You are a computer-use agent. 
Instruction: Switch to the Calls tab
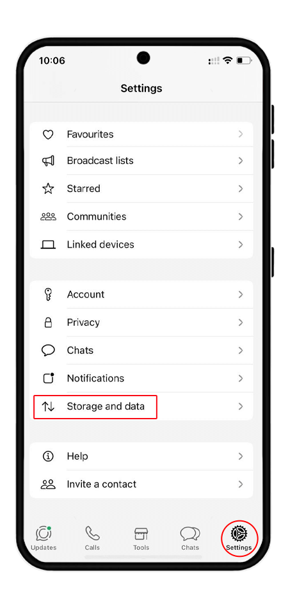92,538
